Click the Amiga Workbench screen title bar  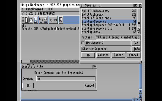[50, 5]
